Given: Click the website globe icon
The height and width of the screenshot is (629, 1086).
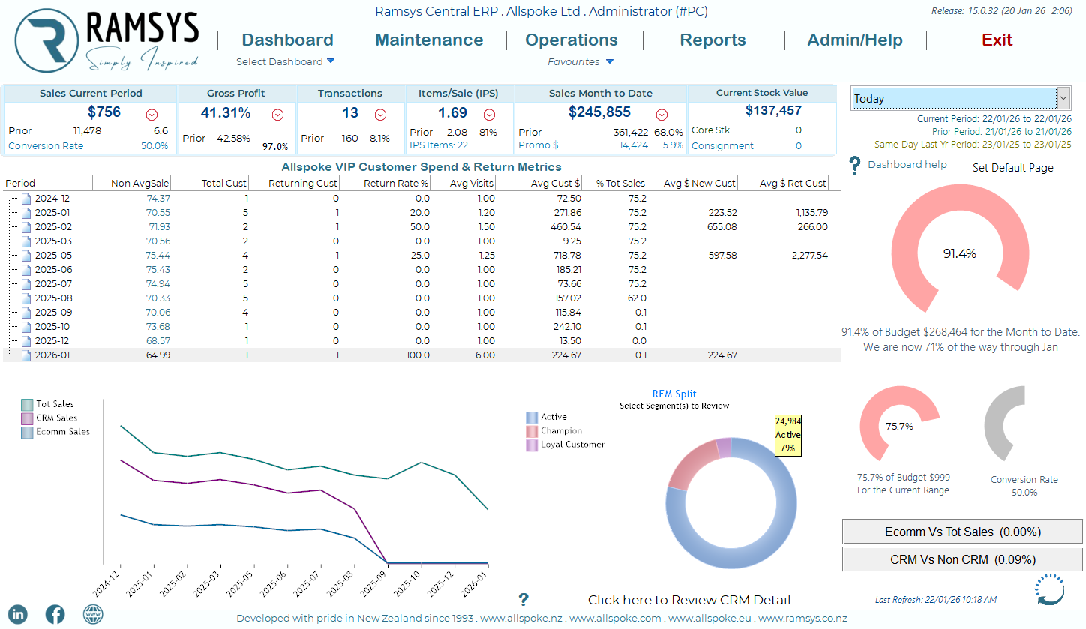Looking at the screenshot, I should coord(93,614).
